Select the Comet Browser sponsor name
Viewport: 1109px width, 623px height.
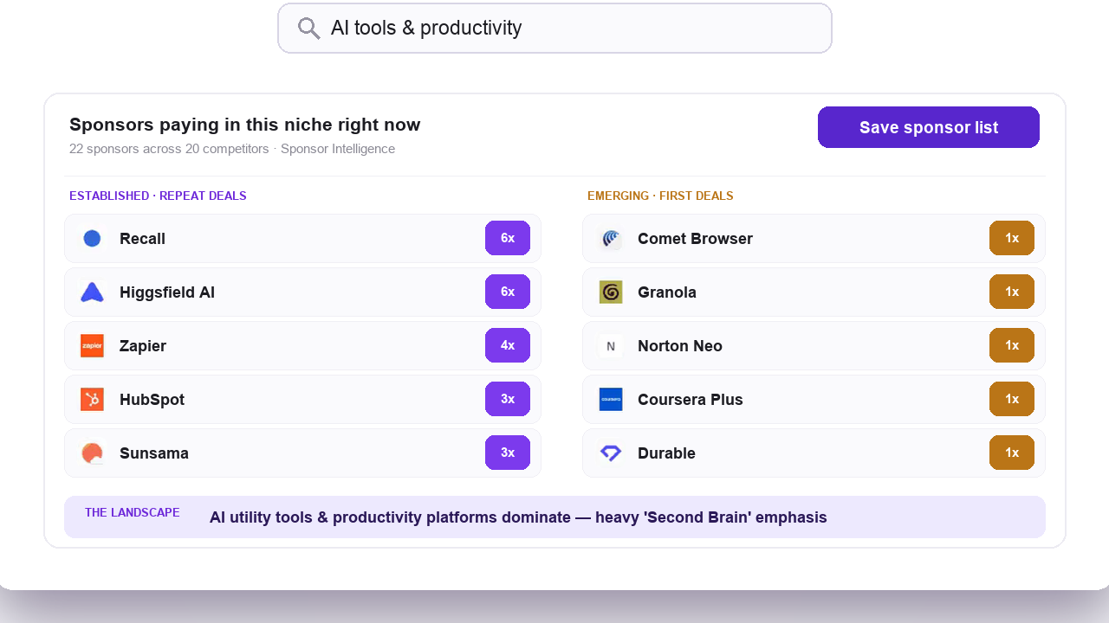695,239
